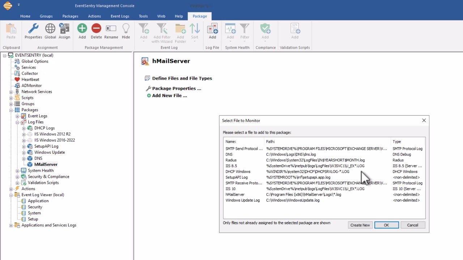
Task: Collapse the Packages tree node
Action: 11,110
